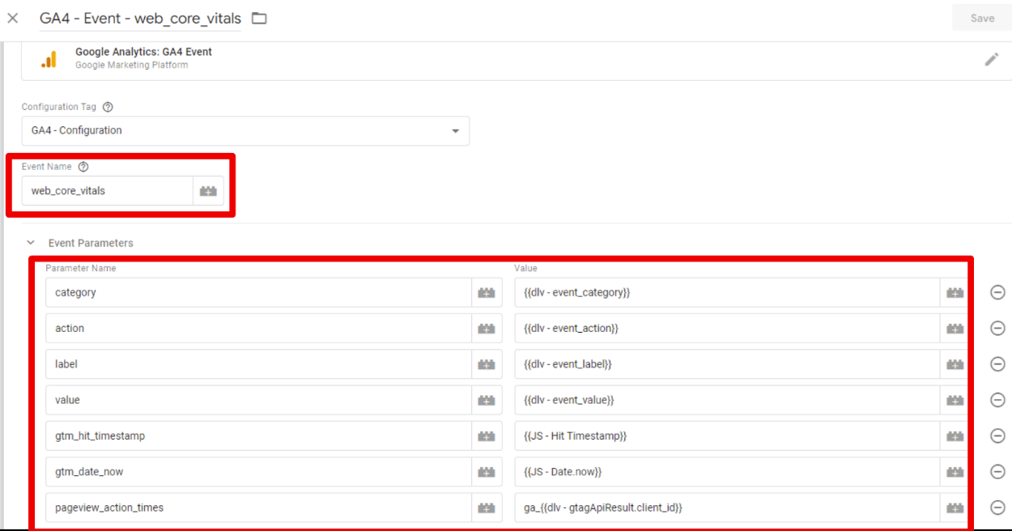The height and width of the screenshot is (531, 1012).
Task: Remove the gtm_date_now parameter row
Action: [x=997, y=471]
